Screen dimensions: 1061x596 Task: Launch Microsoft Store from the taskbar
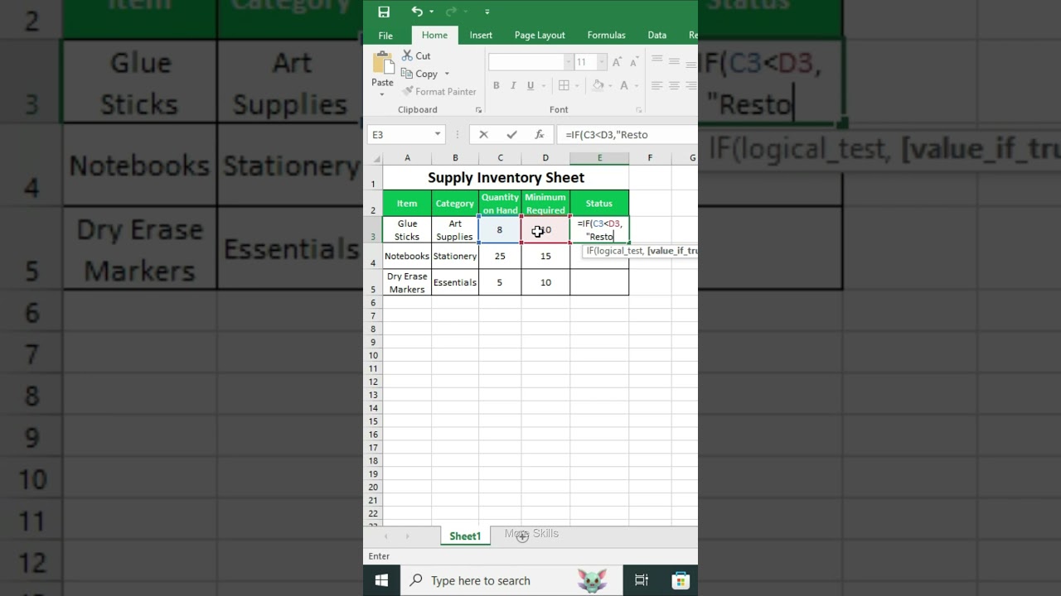point(681,580)
